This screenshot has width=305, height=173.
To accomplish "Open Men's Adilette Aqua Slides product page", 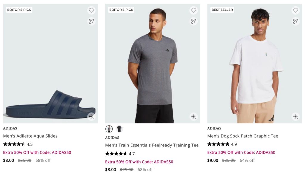I will pos(30,136).
